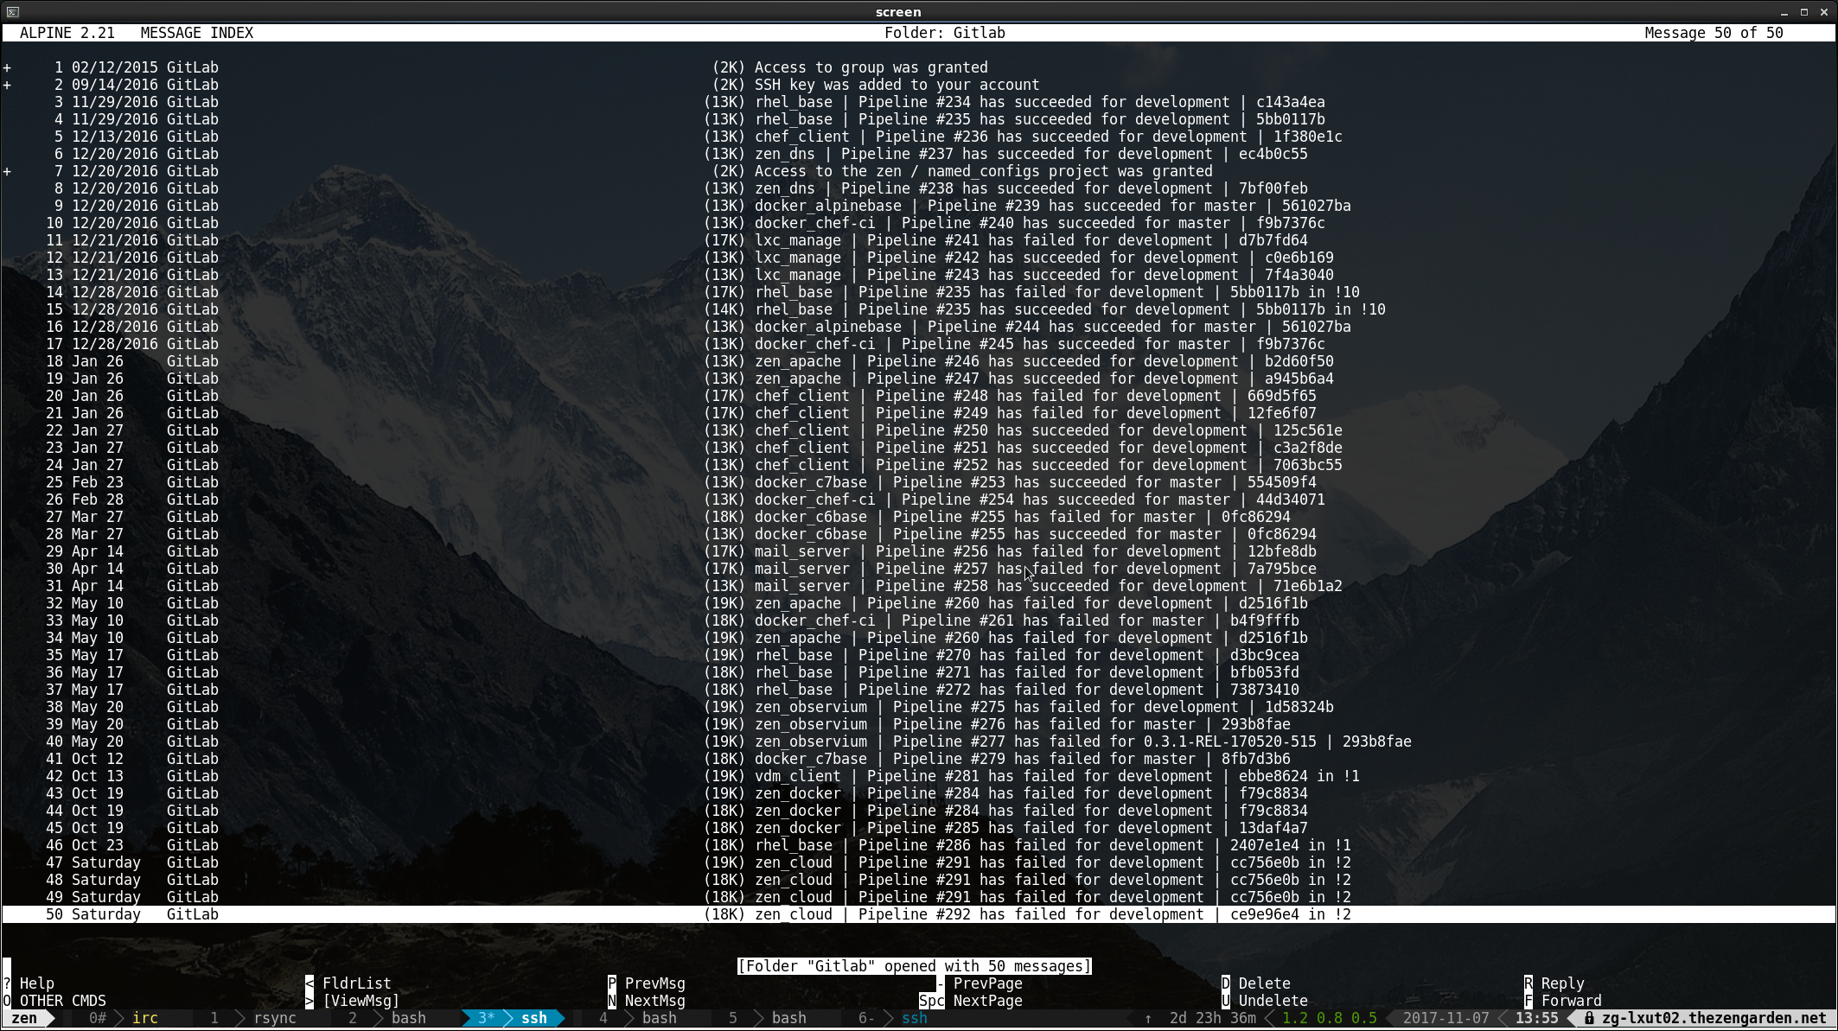Switch to screen window 0 irc
1838x1031 pixels.
(x=124, y=1018)
